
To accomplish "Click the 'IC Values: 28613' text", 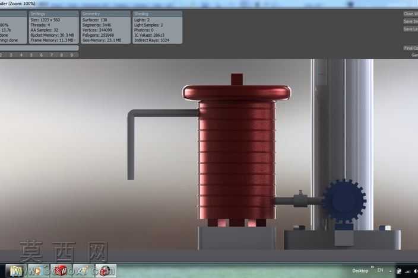I will point(149,35).
